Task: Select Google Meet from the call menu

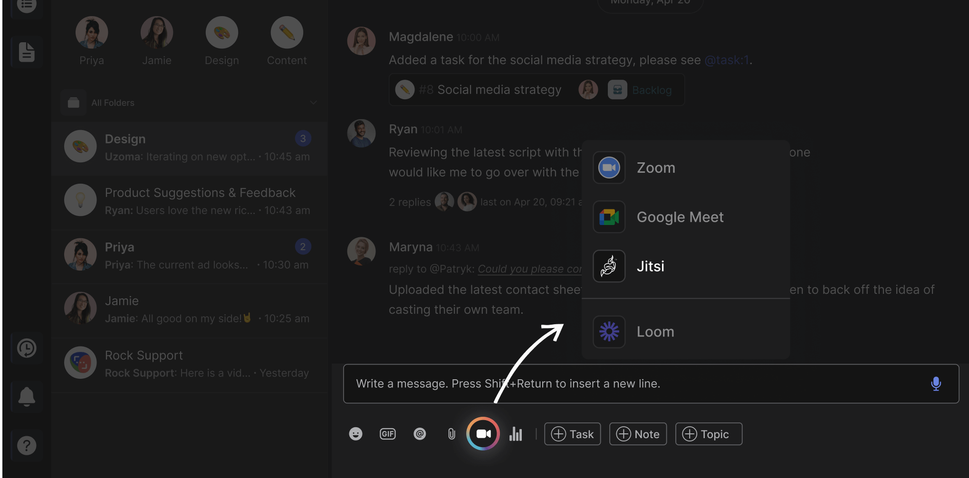Action: [x=680, y=217]
